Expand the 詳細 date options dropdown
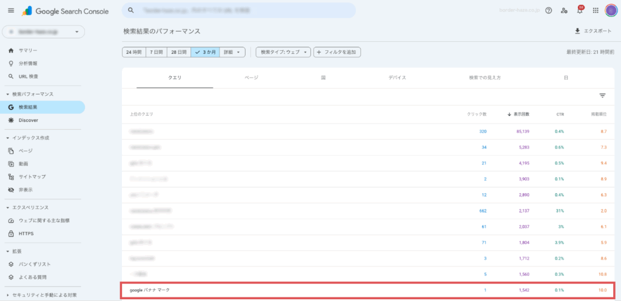Screen dimensions: 621x301 pos(232,53)
